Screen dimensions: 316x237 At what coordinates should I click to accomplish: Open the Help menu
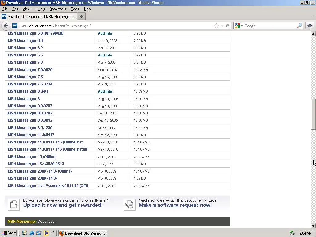(87, 9)
